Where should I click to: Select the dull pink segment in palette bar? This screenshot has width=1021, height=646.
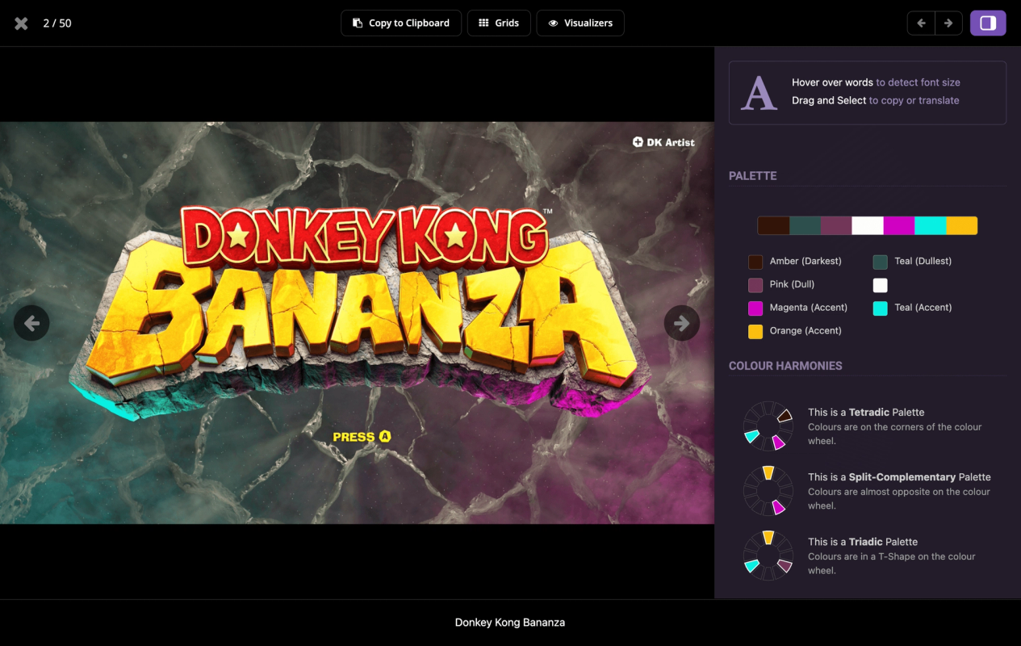pyautogui.click(x=836, y=225)
